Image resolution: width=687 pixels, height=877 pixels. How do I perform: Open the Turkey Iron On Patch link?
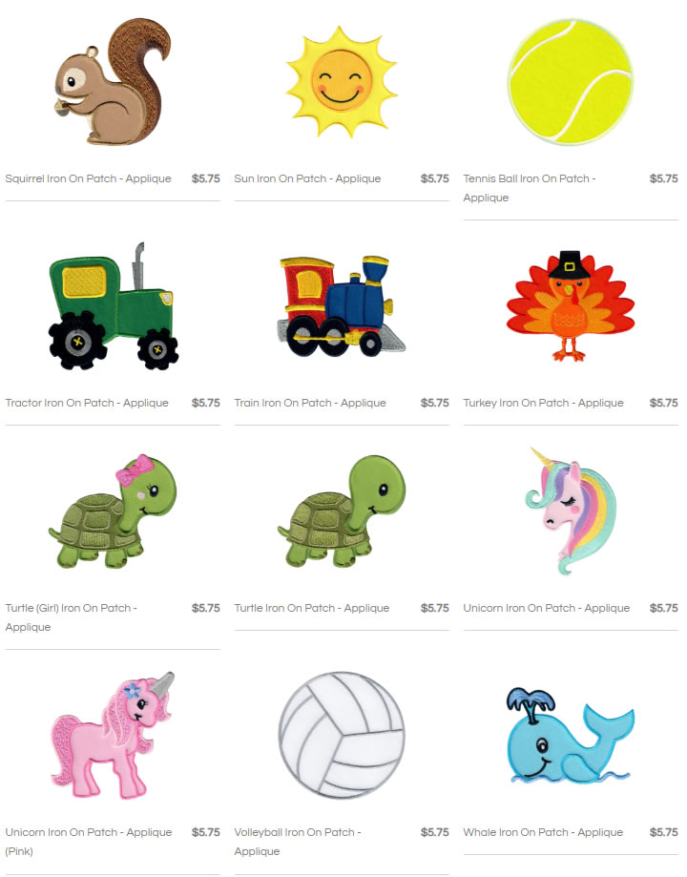543,403
